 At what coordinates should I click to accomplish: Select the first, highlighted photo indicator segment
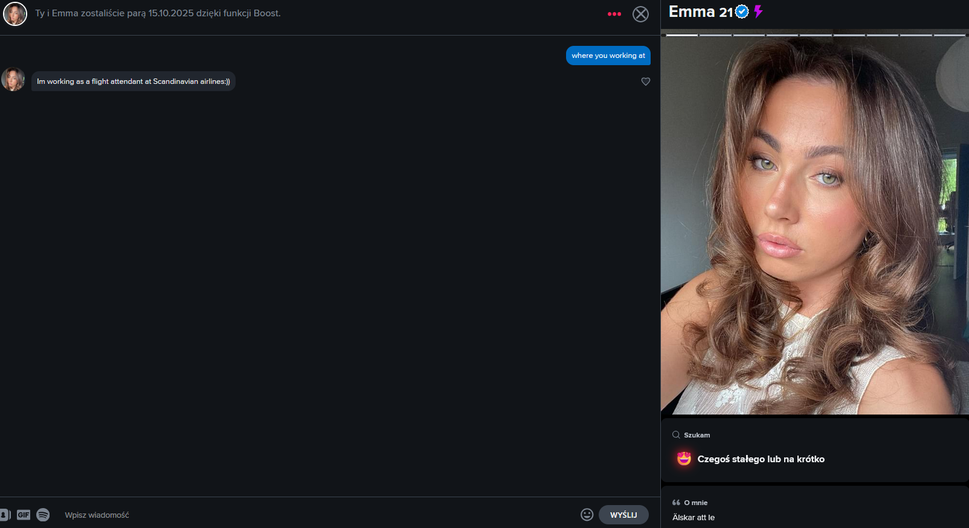[682, 35]
